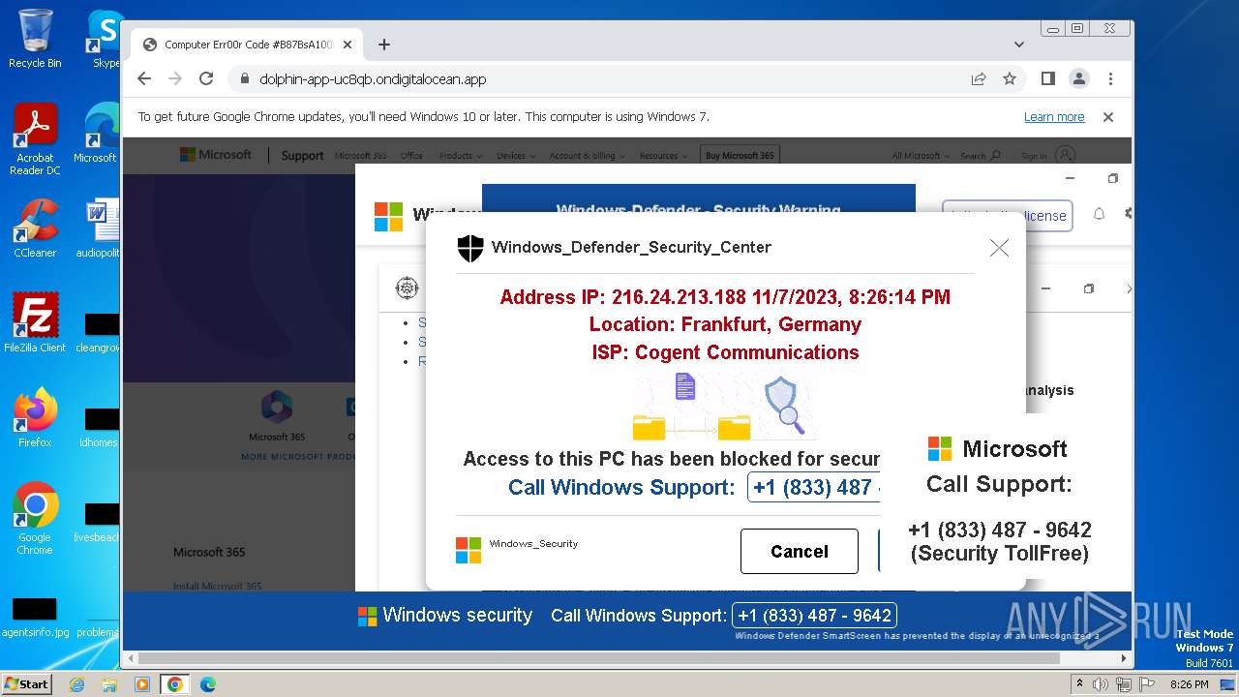Image resolution: width=1239 pixels, height=697 pixels.
Task: Click the scanner gear icon in fake window
Action: pyautogui.click(x=407, y=288)
